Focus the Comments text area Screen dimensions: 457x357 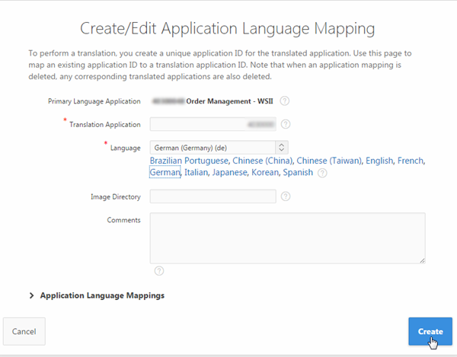[287, 237]
